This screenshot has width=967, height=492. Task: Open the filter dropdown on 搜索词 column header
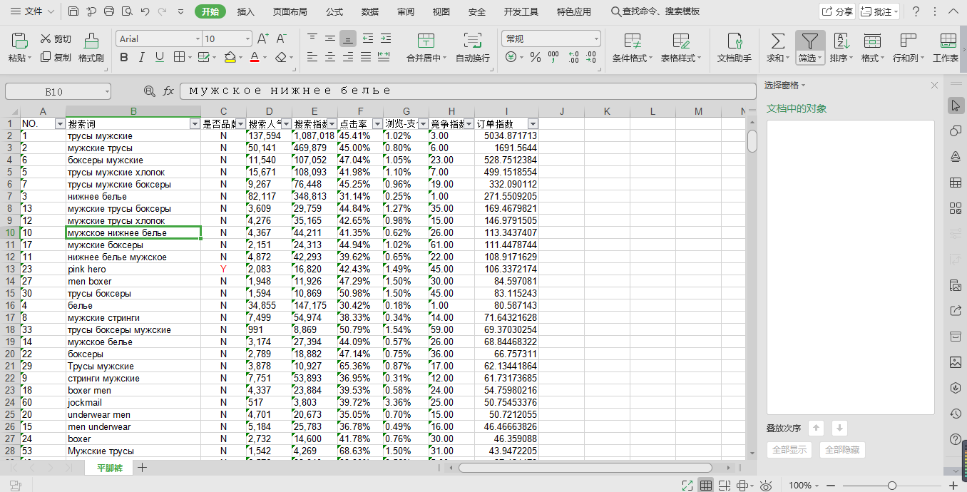[195, 124]
